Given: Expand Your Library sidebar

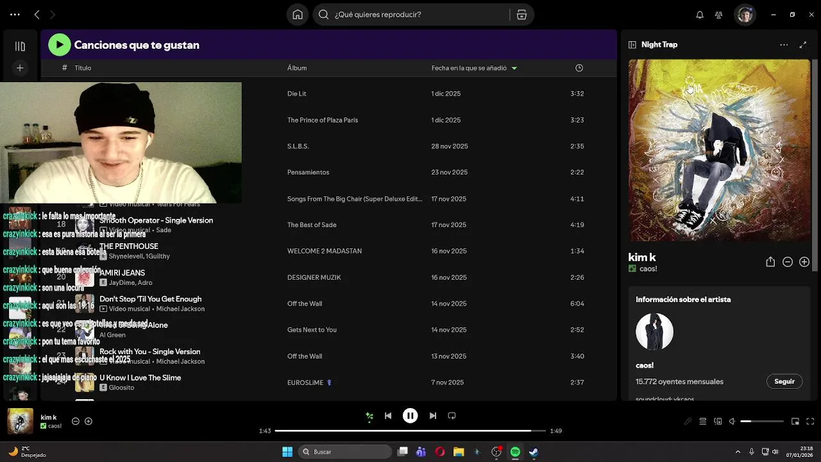Looking at the screenshot, I should click(x=20, y=46).
